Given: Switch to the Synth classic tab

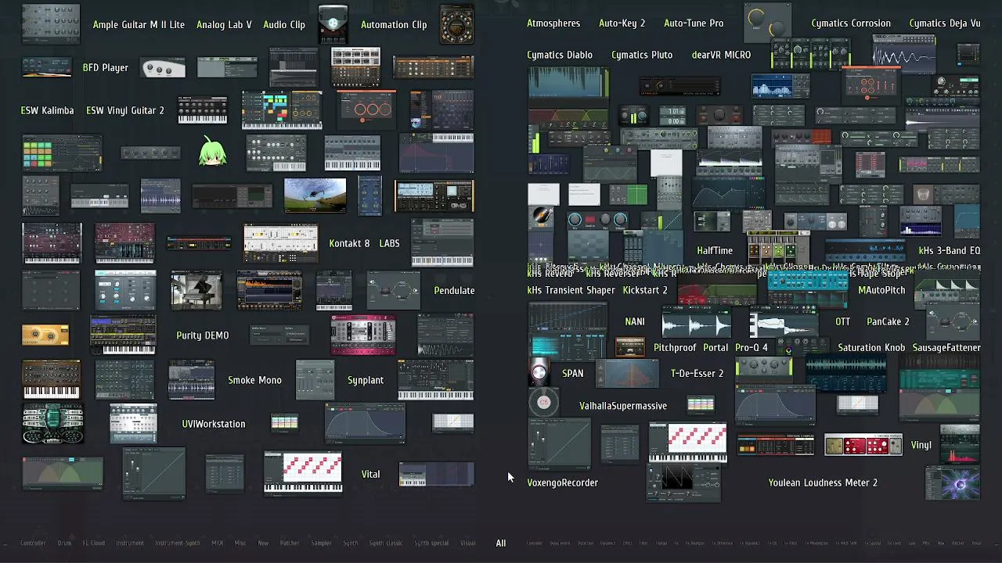Looking at the screenshot, I should click(386, 543).
